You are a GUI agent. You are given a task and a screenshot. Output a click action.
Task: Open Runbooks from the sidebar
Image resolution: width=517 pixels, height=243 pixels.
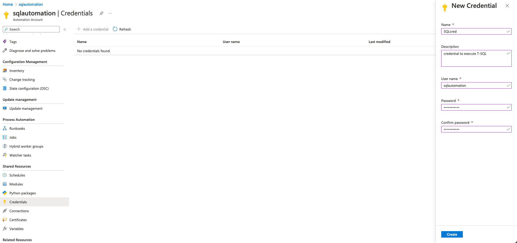17,129
